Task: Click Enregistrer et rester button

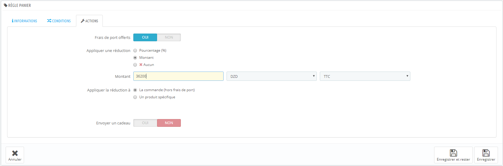Action: (x=453, y=155)
